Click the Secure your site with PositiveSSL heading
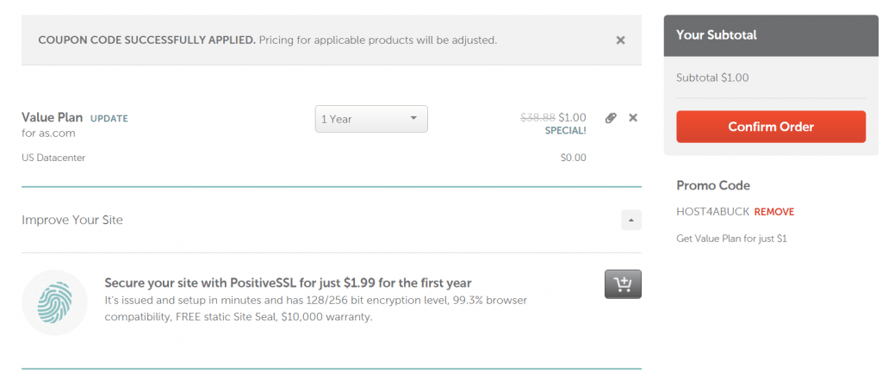Screen dimensions: 882x373 [288, 283]
